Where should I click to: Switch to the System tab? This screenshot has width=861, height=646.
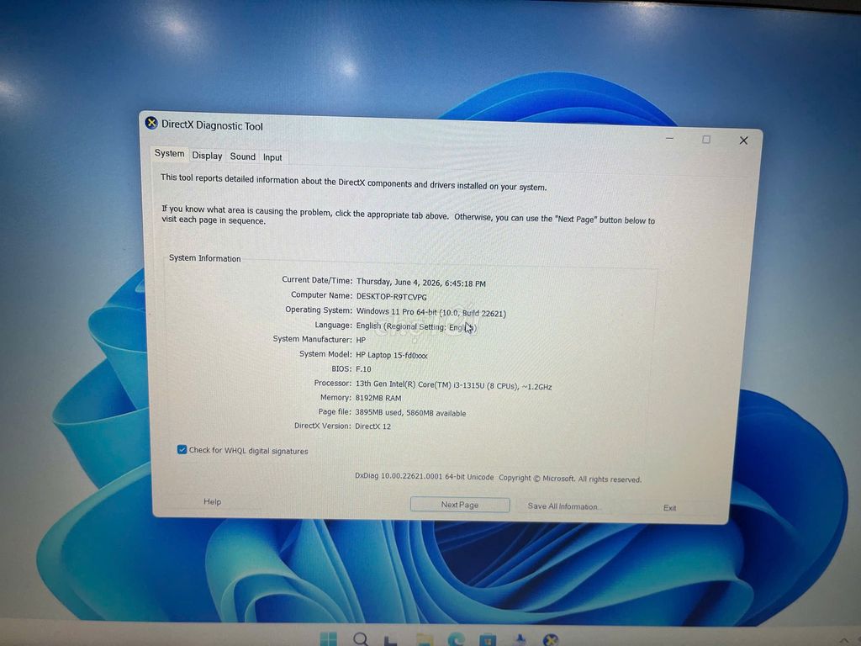(x=169, y=153)
